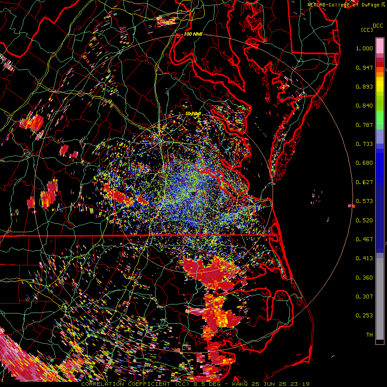The image size is (387, 387).
Task: Select the 0.680 legend value
Action: (x=364, y=163)
